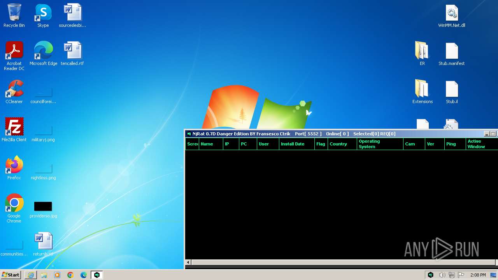Open the CCleaner shortcut

[x=14, y=92]
